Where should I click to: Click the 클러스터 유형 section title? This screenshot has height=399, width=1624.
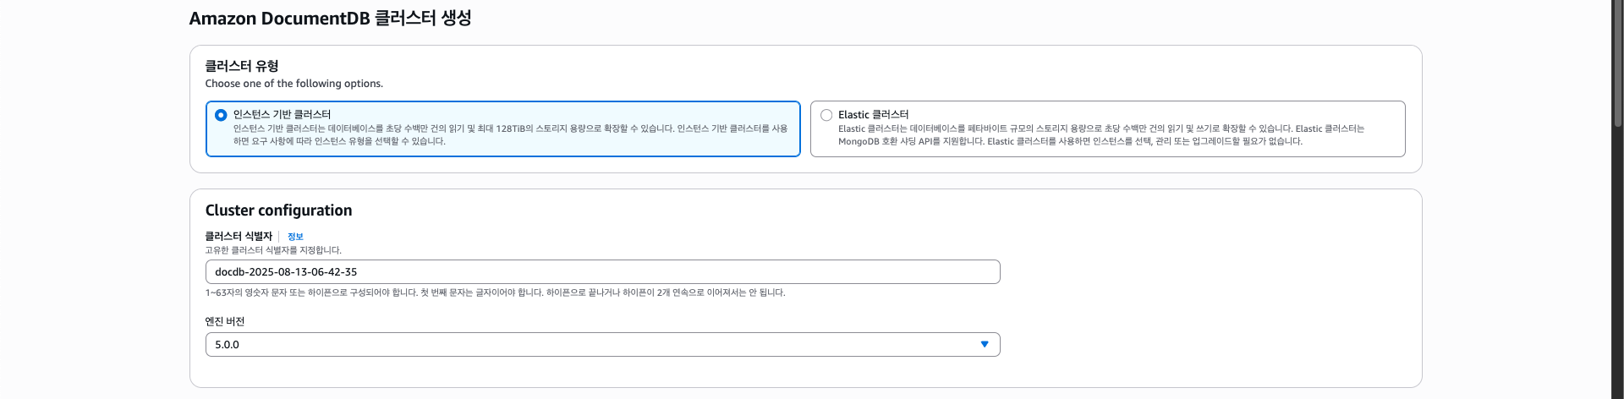pyautogui.click(x=242, y=66)
